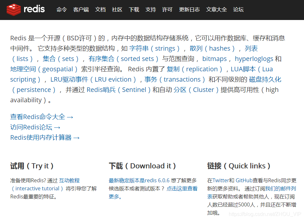Follow the 散列（hashes）link
The height and width of the screenshot is (220, 304).
pos(212,48)
